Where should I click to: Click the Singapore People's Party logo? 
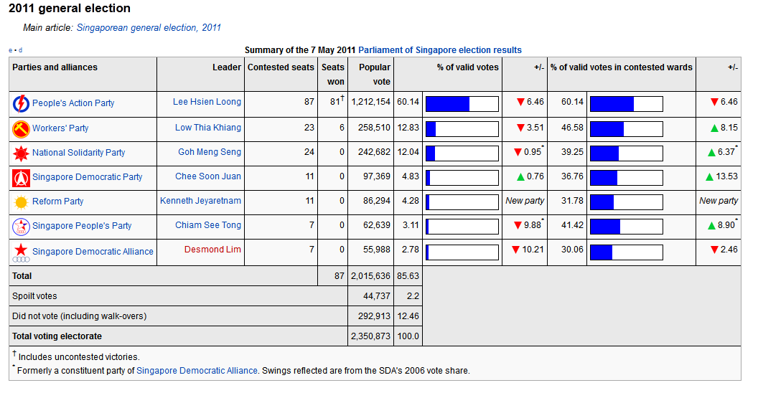tap(21, 227)
